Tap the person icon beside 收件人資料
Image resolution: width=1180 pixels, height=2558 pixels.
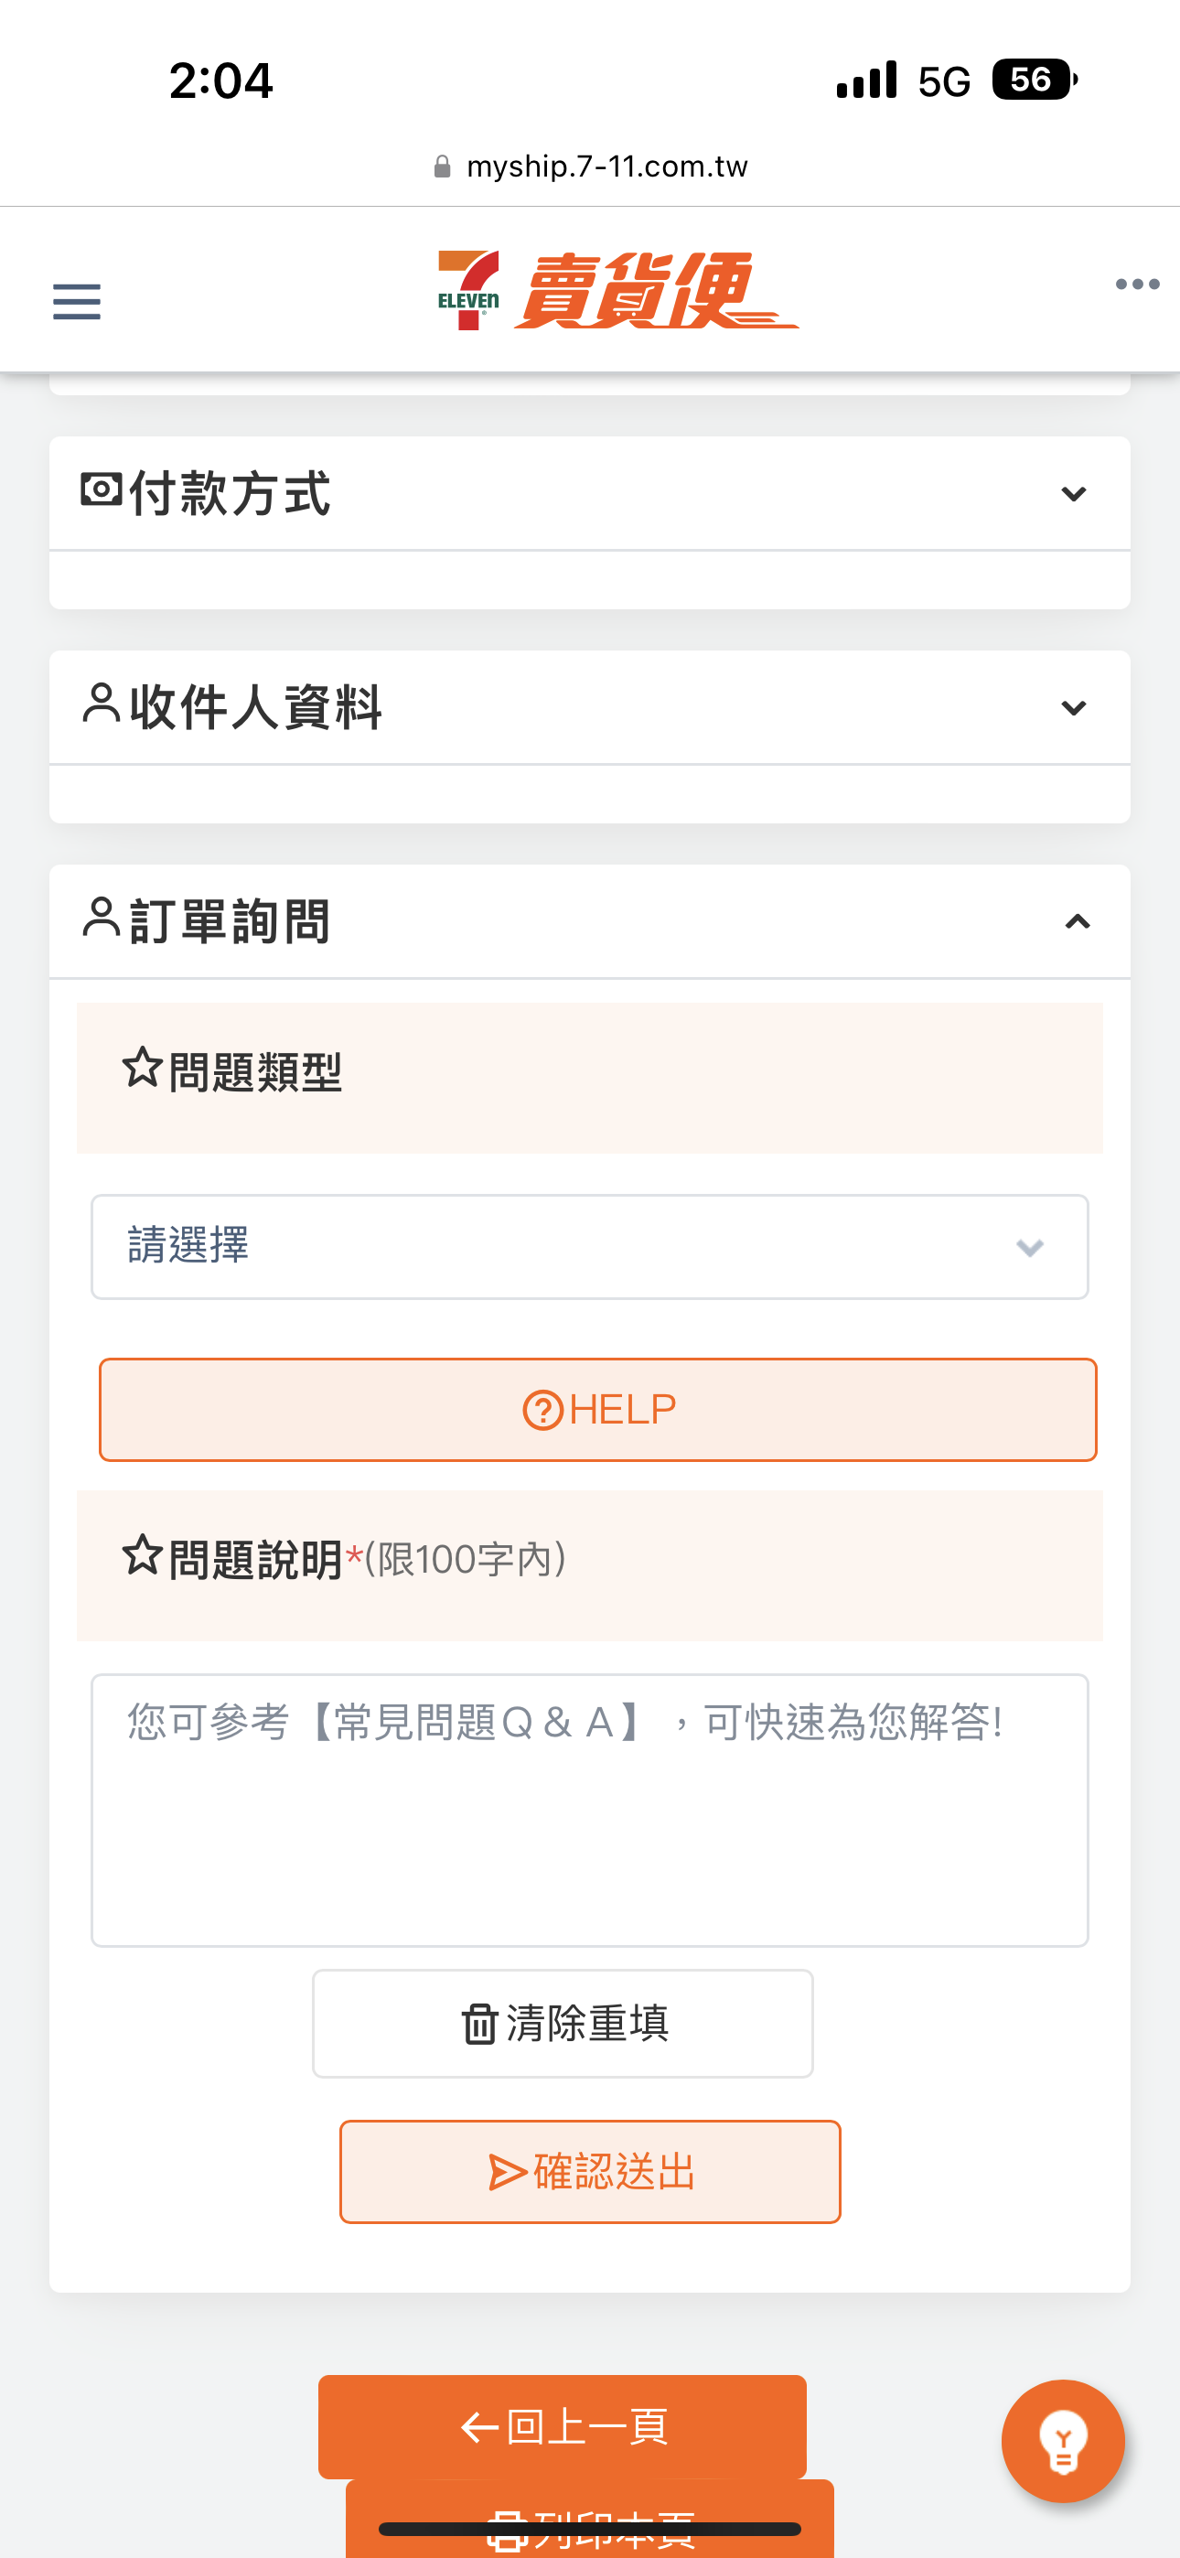(x=102, y=703)
